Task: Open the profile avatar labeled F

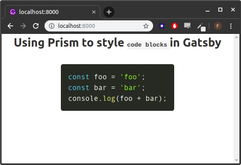Action: pos(218,26)
